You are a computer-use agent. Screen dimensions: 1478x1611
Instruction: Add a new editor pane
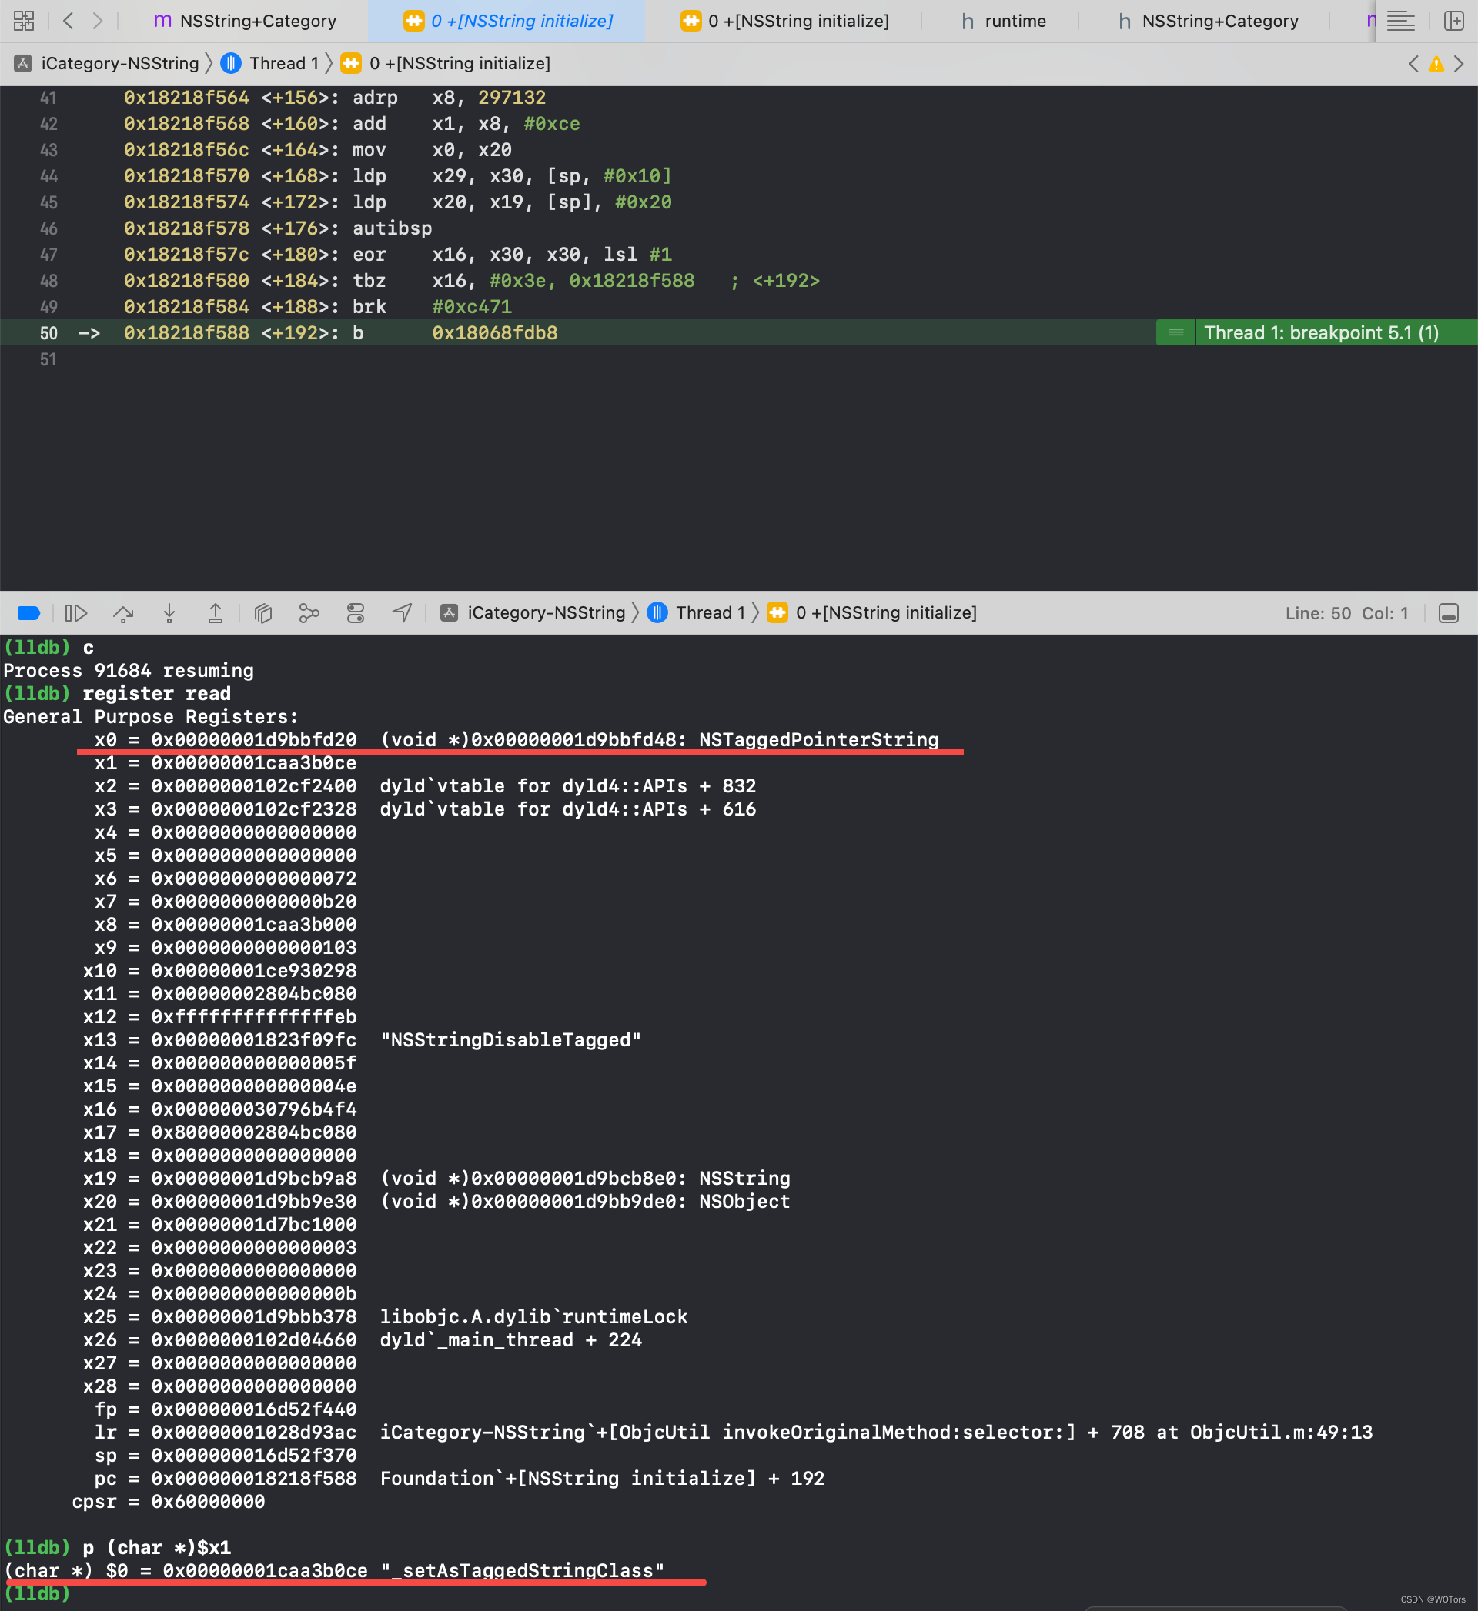pos(1453,21)
